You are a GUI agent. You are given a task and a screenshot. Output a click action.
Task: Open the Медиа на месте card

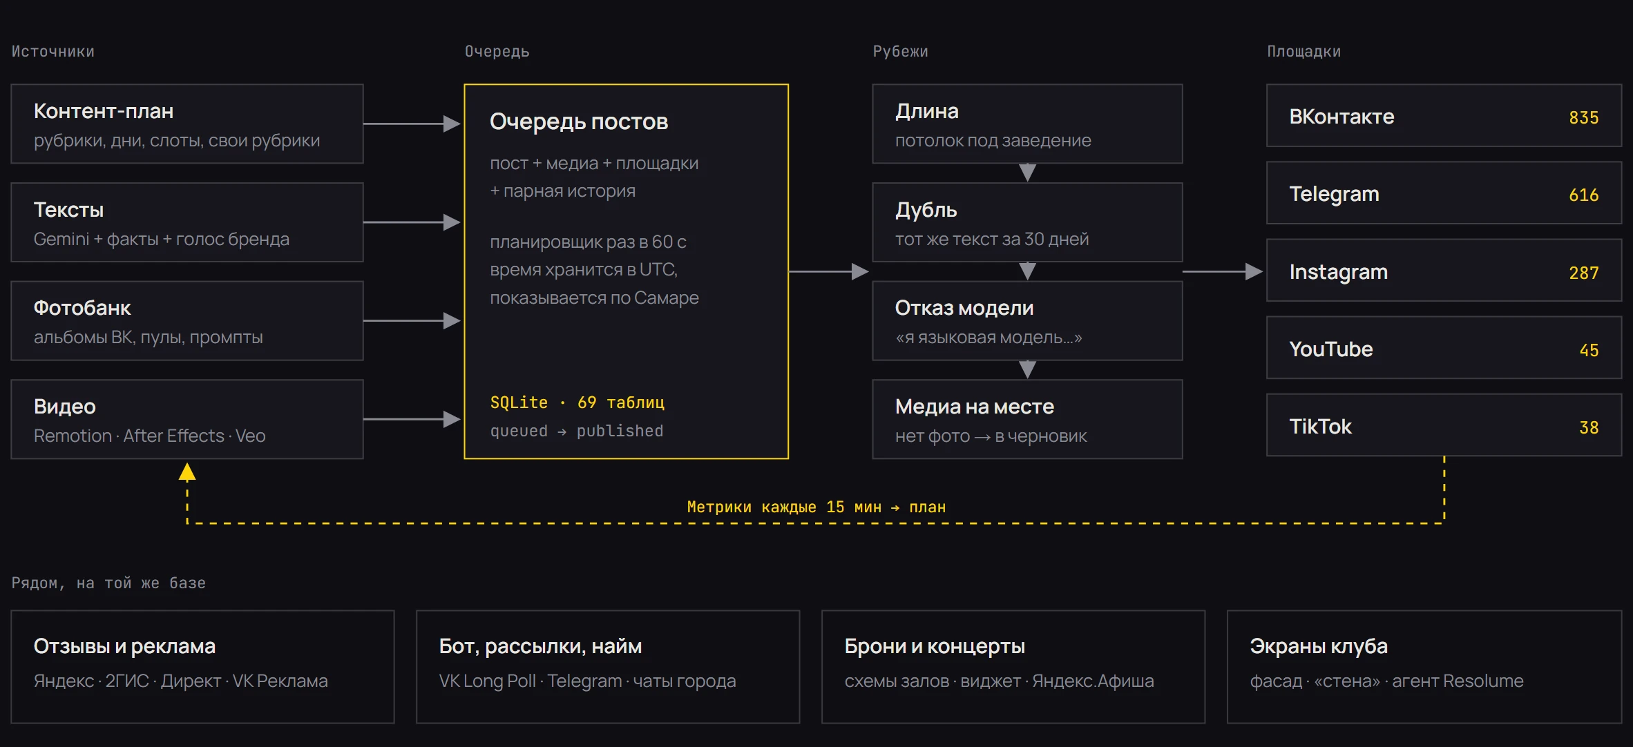[x=1027, y=419]
